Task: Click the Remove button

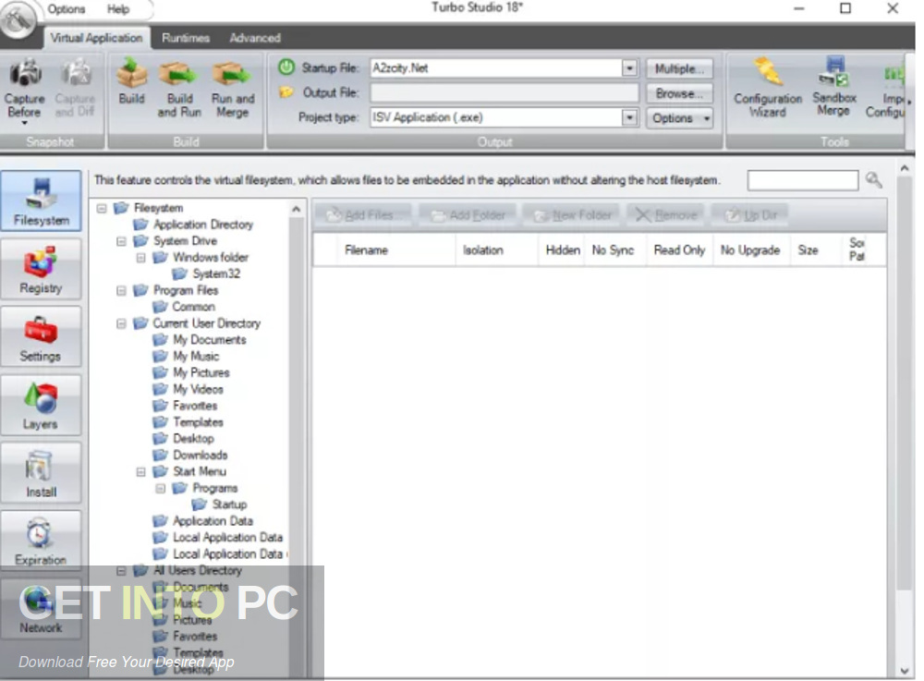Action: click(666, 215)
